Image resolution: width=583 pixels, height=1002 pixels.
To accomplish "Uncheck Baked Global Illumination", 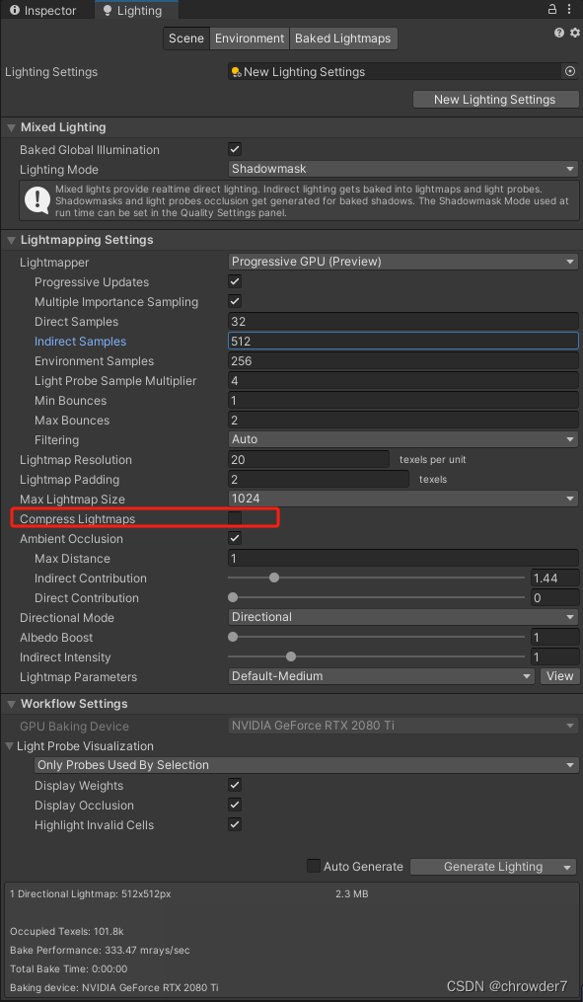I will (x=234, y=149).
